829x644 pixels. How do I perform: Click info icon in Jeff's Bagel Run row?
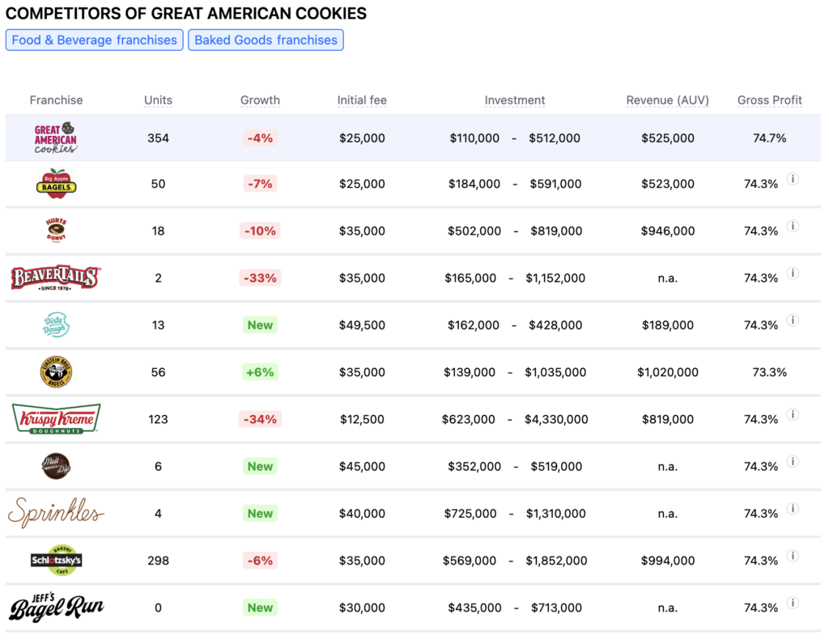(792, 602)
